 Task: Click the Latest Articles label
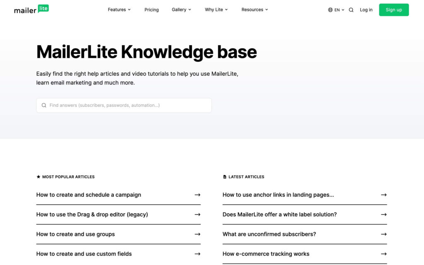(246, 177)
